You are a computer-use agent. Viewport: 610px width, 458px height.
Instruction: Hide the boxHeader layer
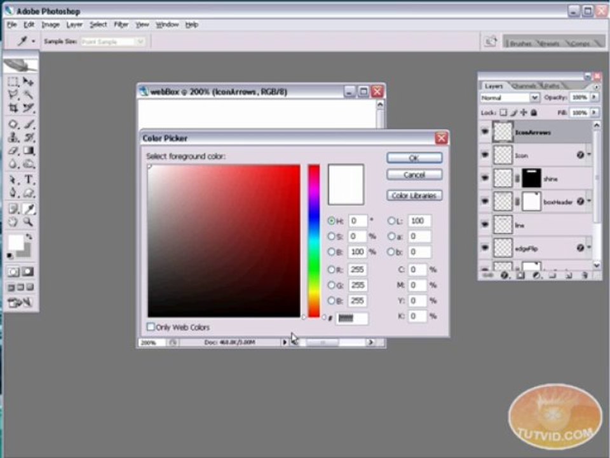485,202
